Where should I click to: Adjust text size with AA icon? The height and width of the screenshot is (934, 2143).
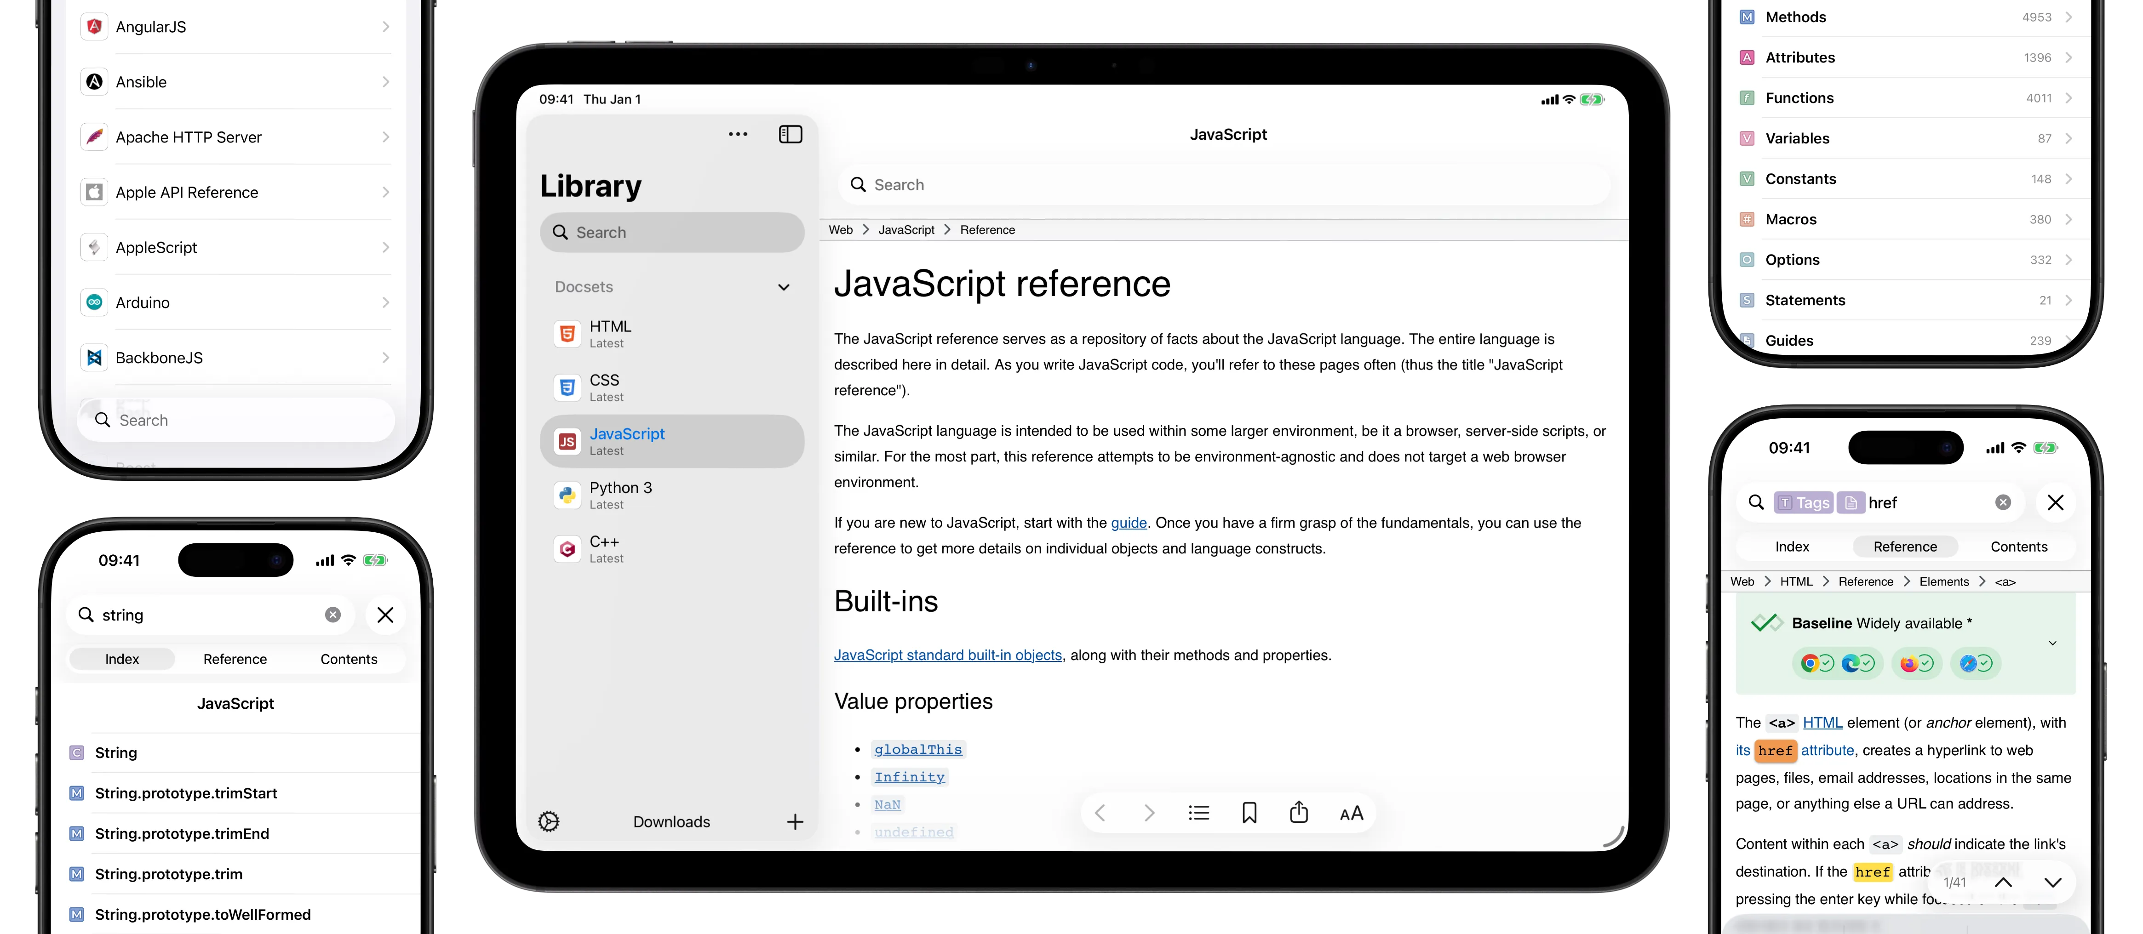coord(1351,813)
